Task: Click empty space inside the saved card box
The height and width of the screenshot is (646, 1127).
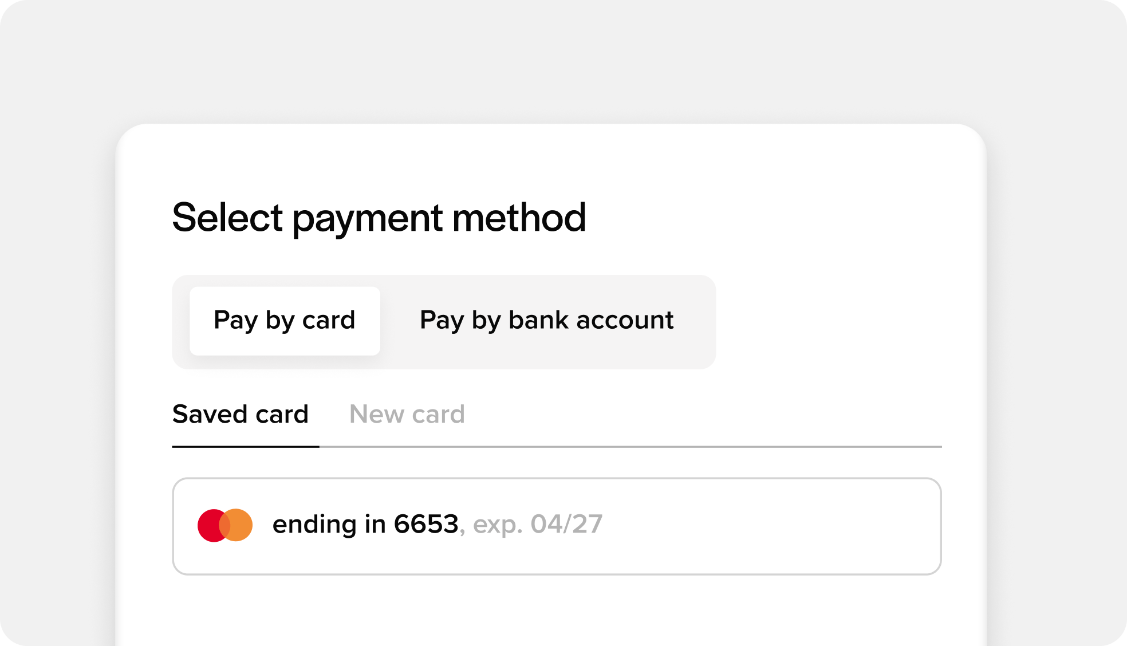Action: click(773, 526)
